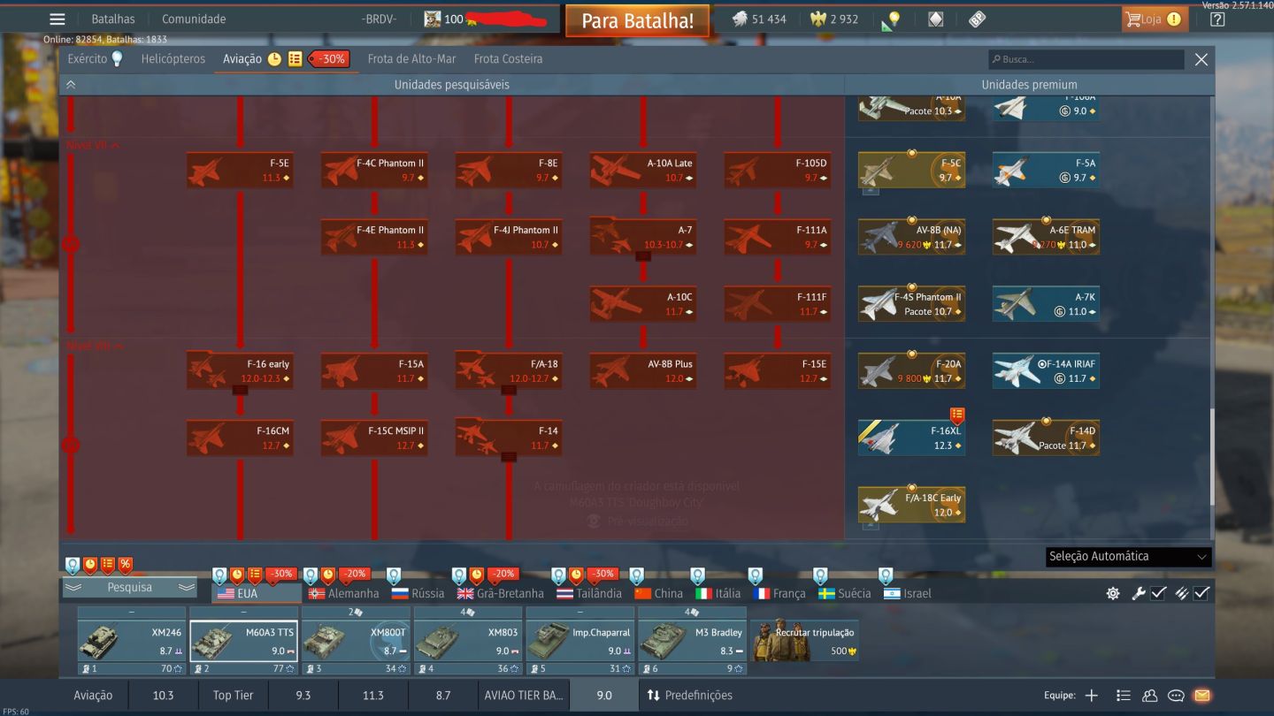Select the Rússia nation tab
This screenshot has width=1274, height=716.
(x=418, y=594)
